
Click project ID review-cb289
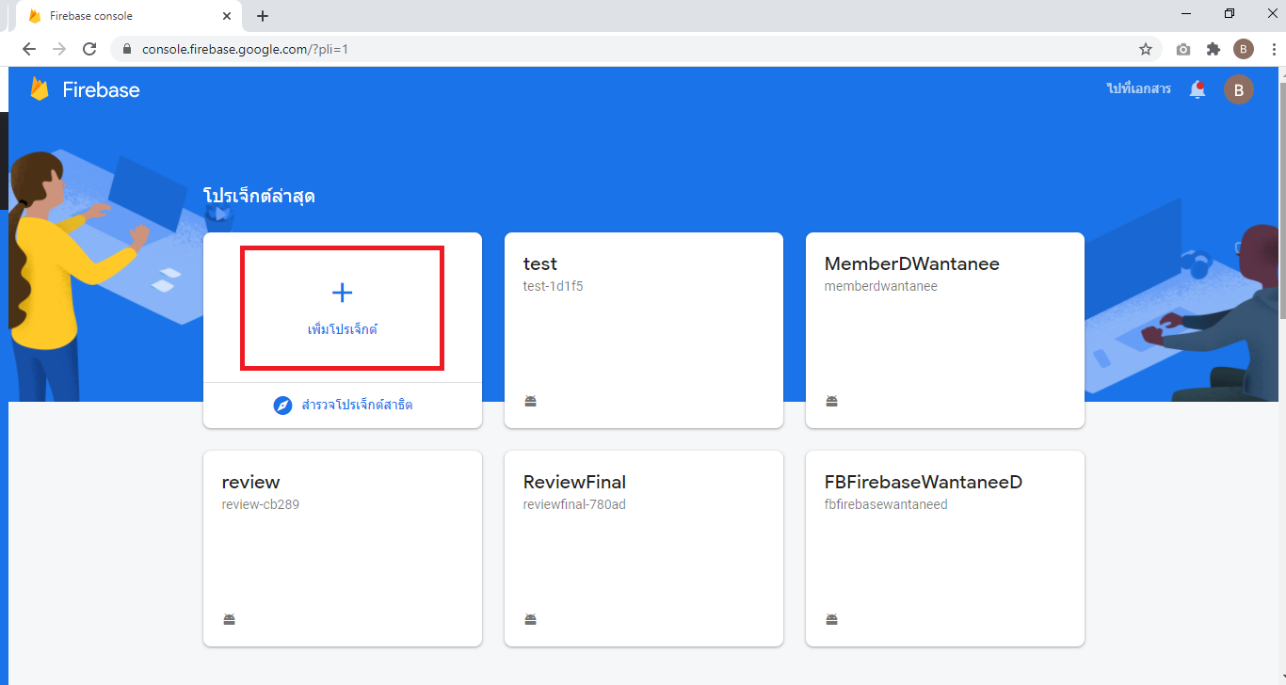coord(261,504)
